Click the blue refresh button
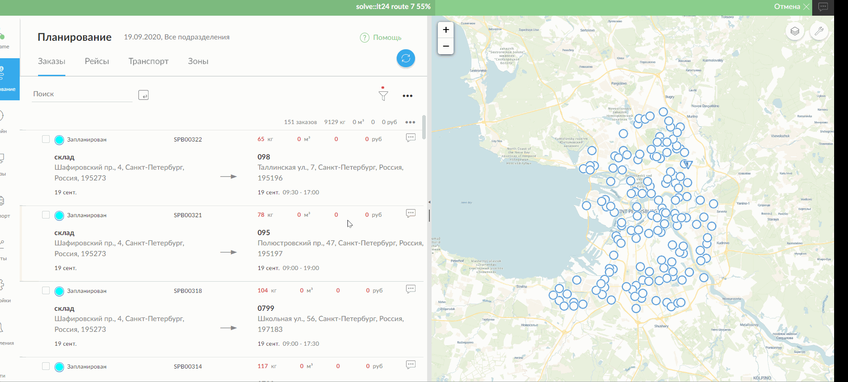 click(406, 58)
